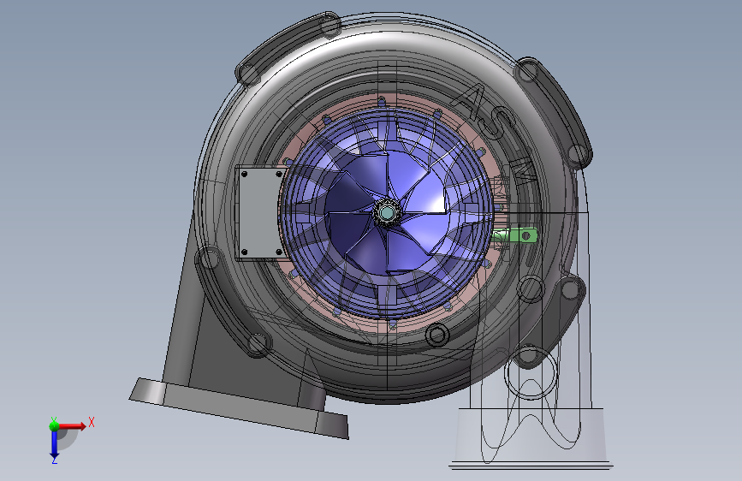Click the green Y axis origin ball on the triad
This screenshot has height=481, width=742.
[54, 425]
